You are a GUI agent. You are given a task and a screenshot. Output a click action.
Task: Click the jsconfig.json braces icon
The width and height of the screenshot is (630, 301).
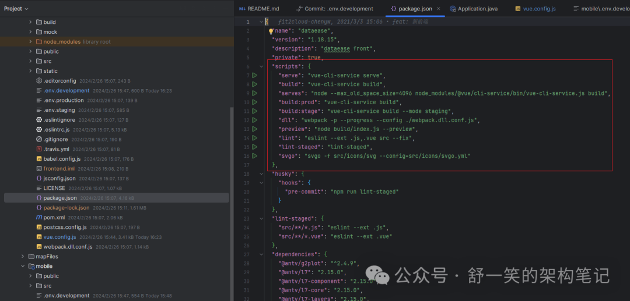click(39, 178)
